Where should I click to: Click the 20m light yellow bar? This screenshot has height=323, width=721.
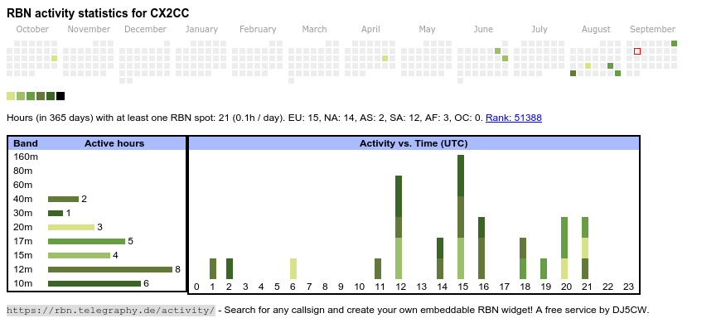click(x=70, y=227)
